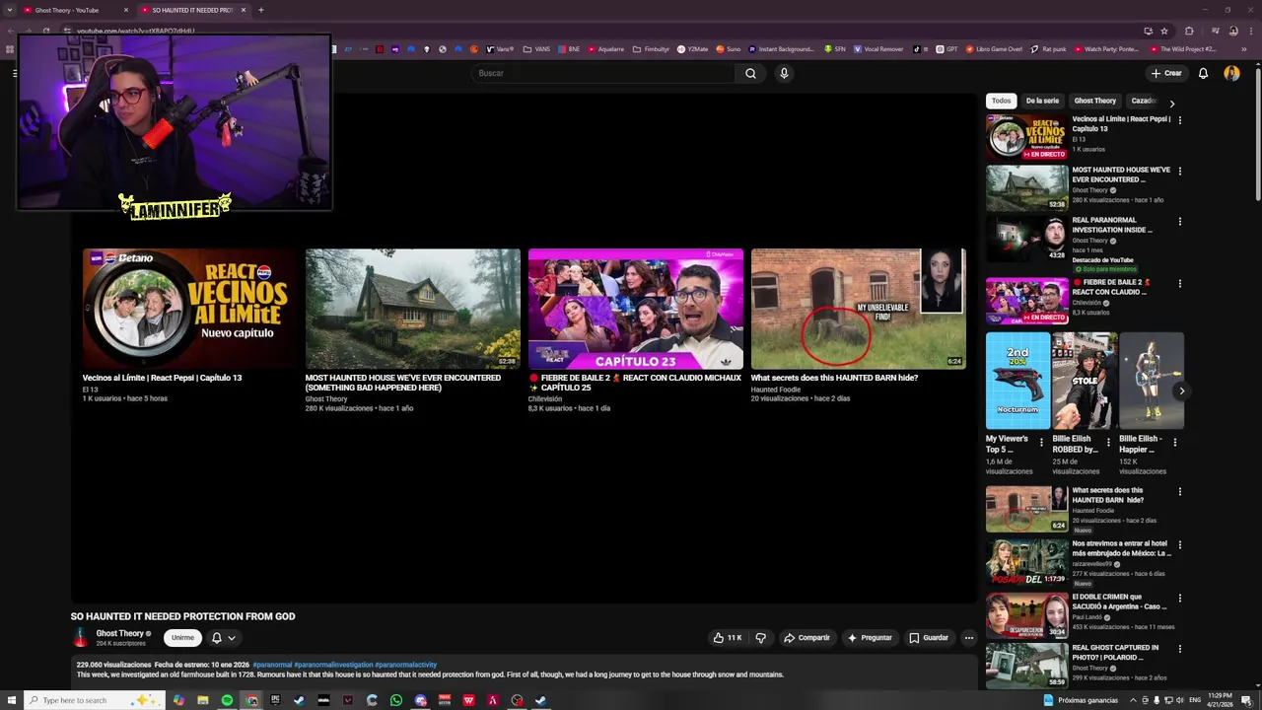Select the De la serie filter chip

[1042, 101]
